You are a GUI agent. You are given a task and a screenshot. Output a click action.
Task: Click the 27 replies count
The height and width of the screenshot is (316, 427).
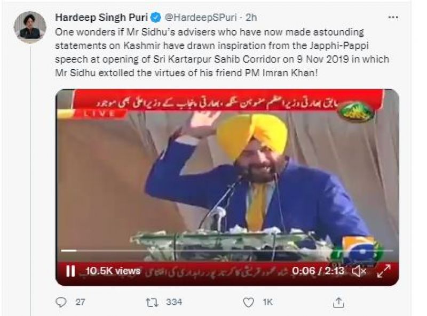(x=81, y=302)
